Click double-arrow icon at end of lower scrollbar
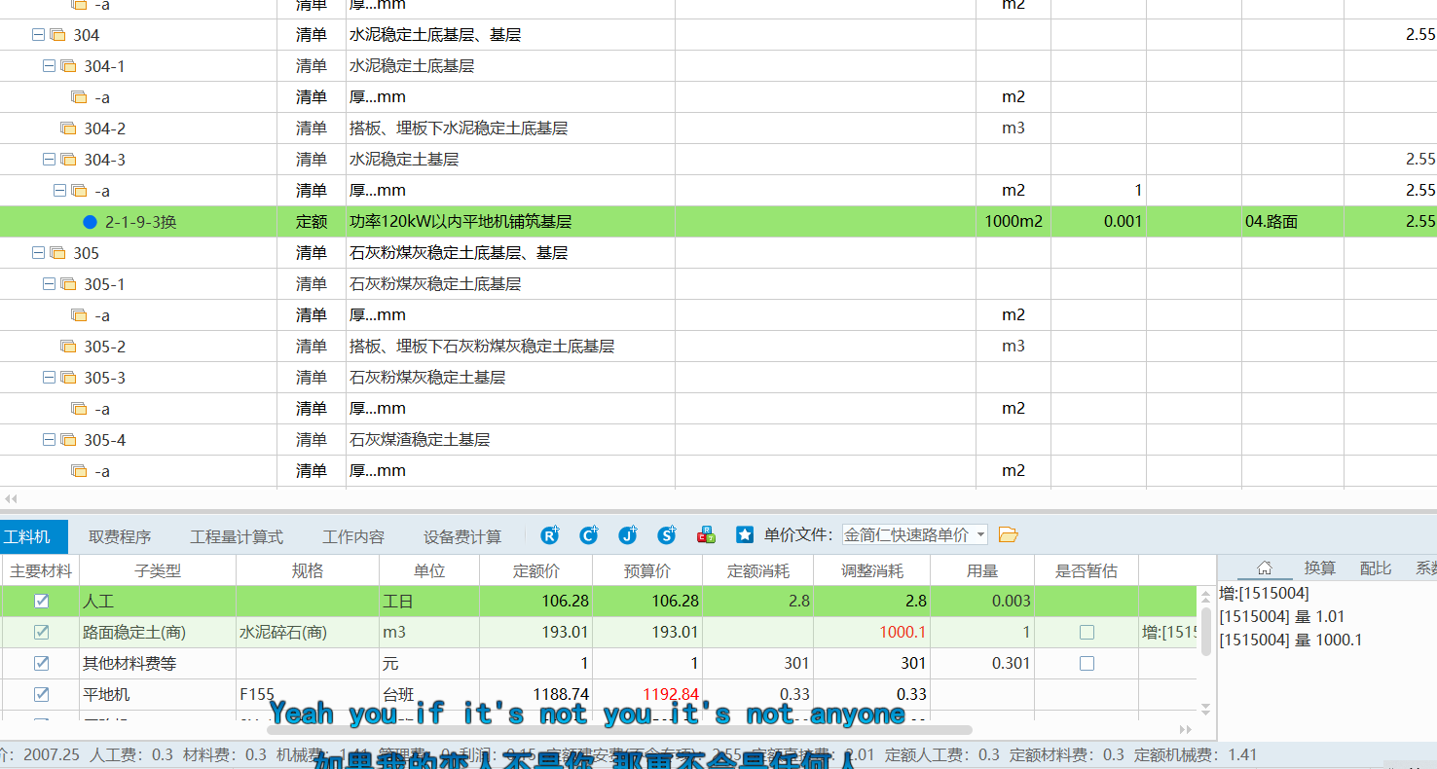The width and height of the screenshot is (1437, 769). (1185, 729)
